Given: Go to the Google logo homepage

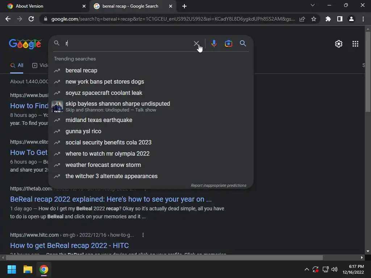Looking at the screenshot, I should (25, 44).
